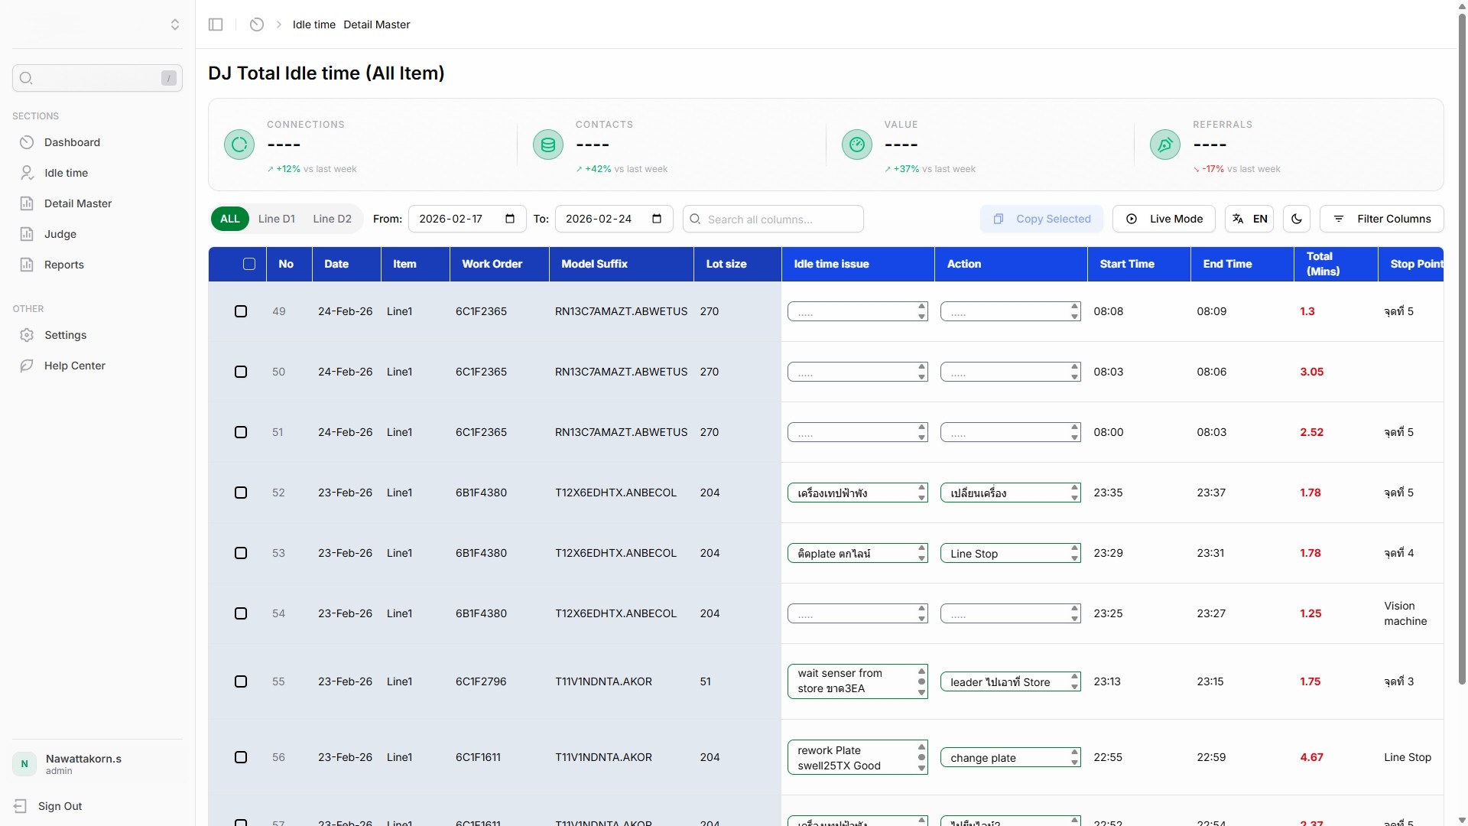This screenshot has height=826, width=1468.
Task: Select row 55 checkbox
Action: [241, 681]
